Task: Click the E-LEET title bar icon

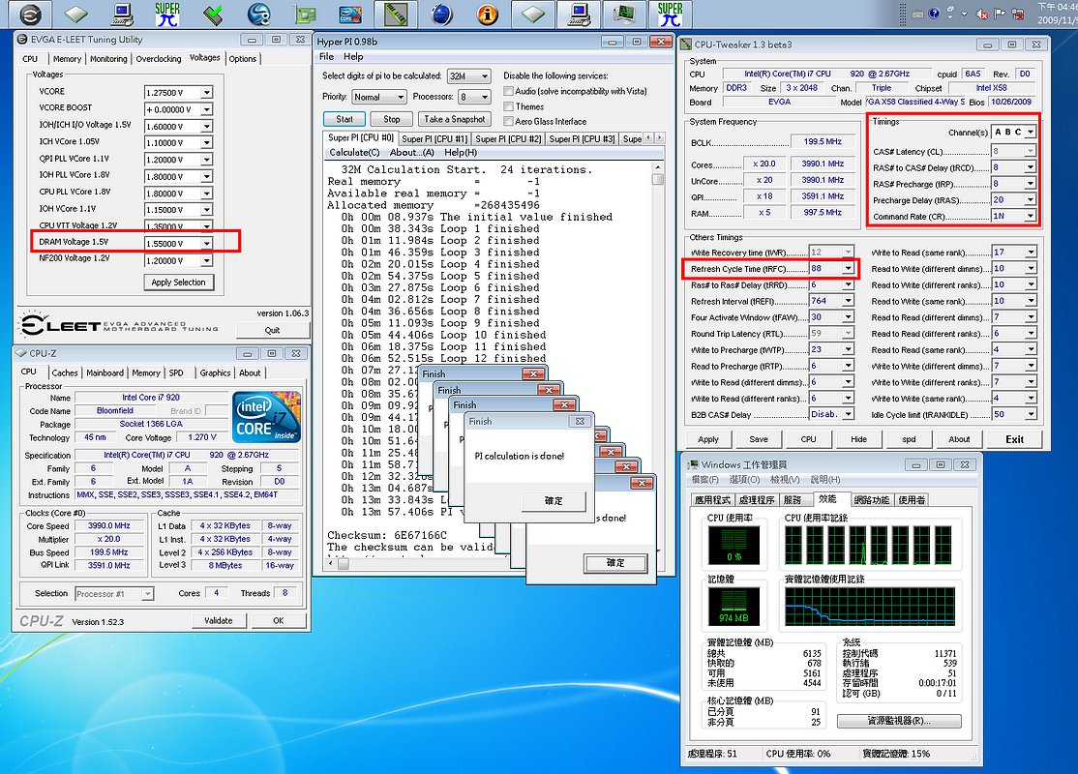Action: click(x=22, y=40)
